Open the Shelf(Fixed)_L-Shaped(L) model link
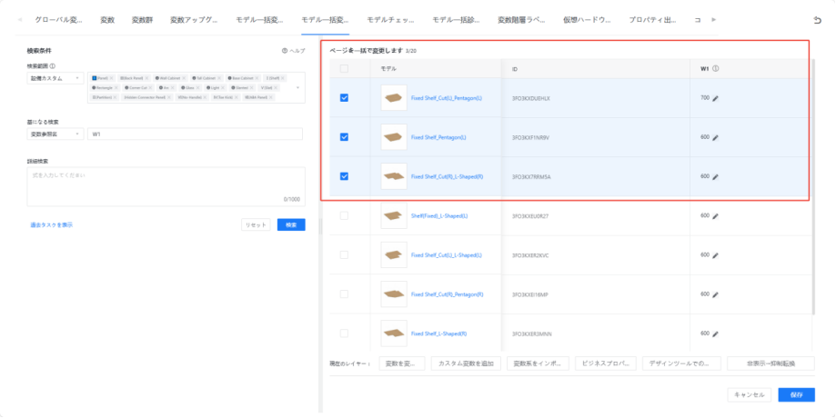Image resolution: width=836 pixels, height=418 pixels. [x=439, y=216]
